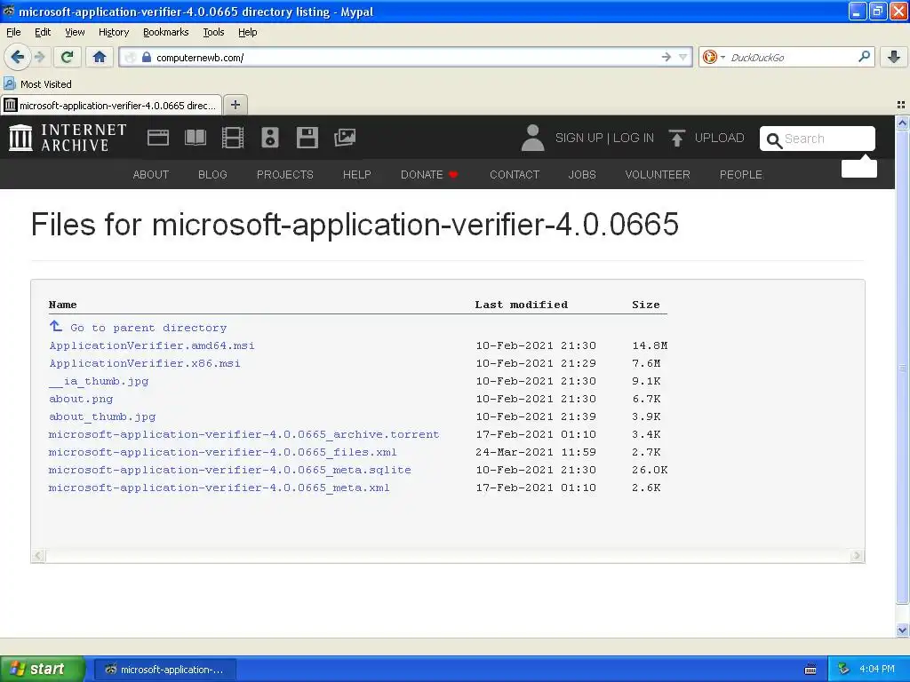The image size is (910, 682).
Task: Open the address bar history dropdown
Action: coord(683,57)
